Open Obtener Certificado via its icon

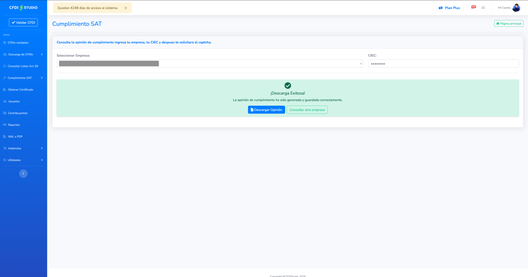4,90
